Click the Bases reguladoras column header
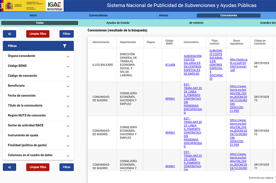The image size is (276, 183). [x=237, y=42]
